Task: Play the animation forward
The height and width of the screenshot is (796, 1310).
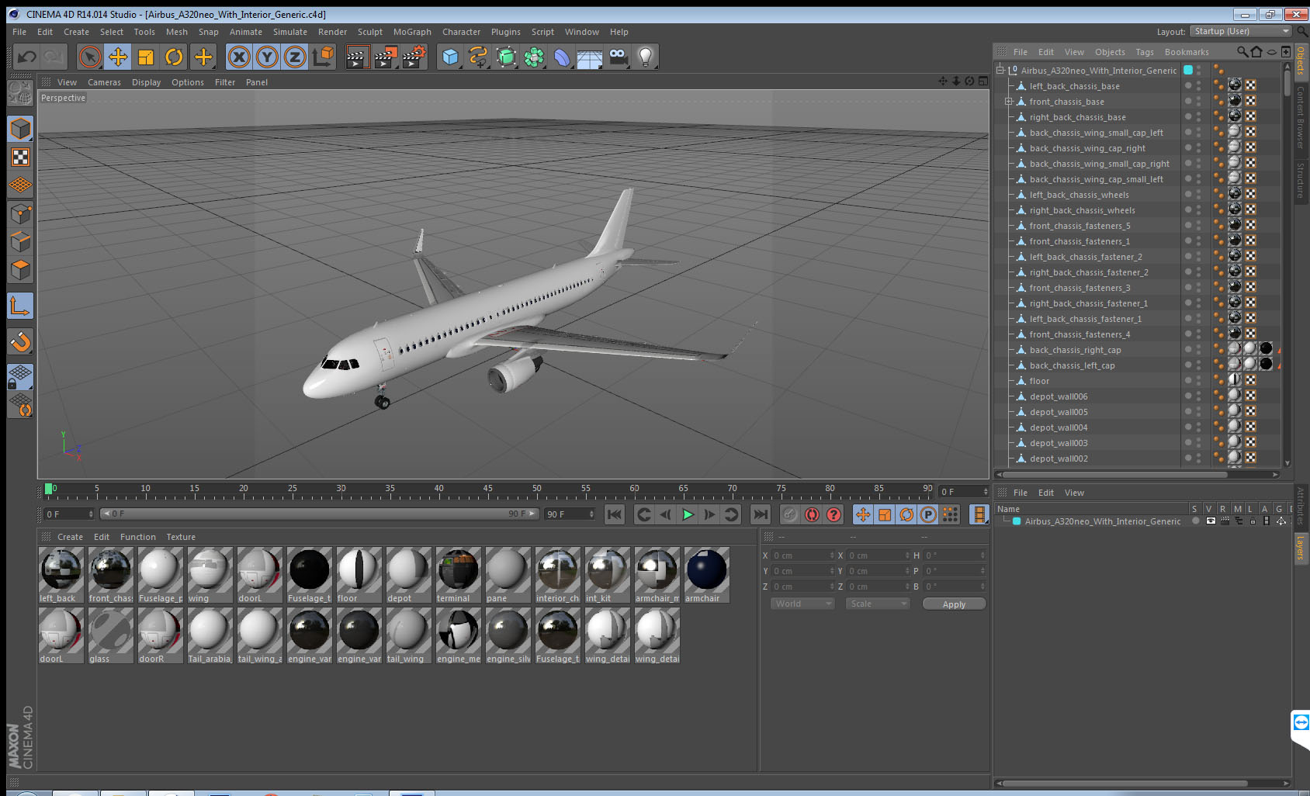Action: click(x=688, y=514)
